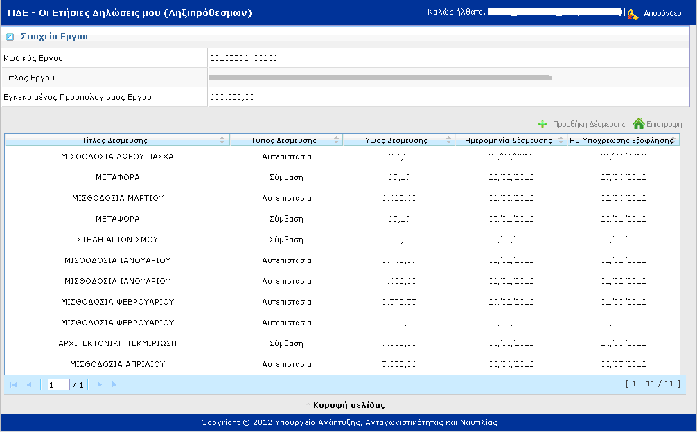Screen dimensions: 697x432
Task: Select row ΜΙΣΘΟΔΟΣΙΑ ΔΩΡΟΥ ΠΑΣΧΑ
Action: 342,156
